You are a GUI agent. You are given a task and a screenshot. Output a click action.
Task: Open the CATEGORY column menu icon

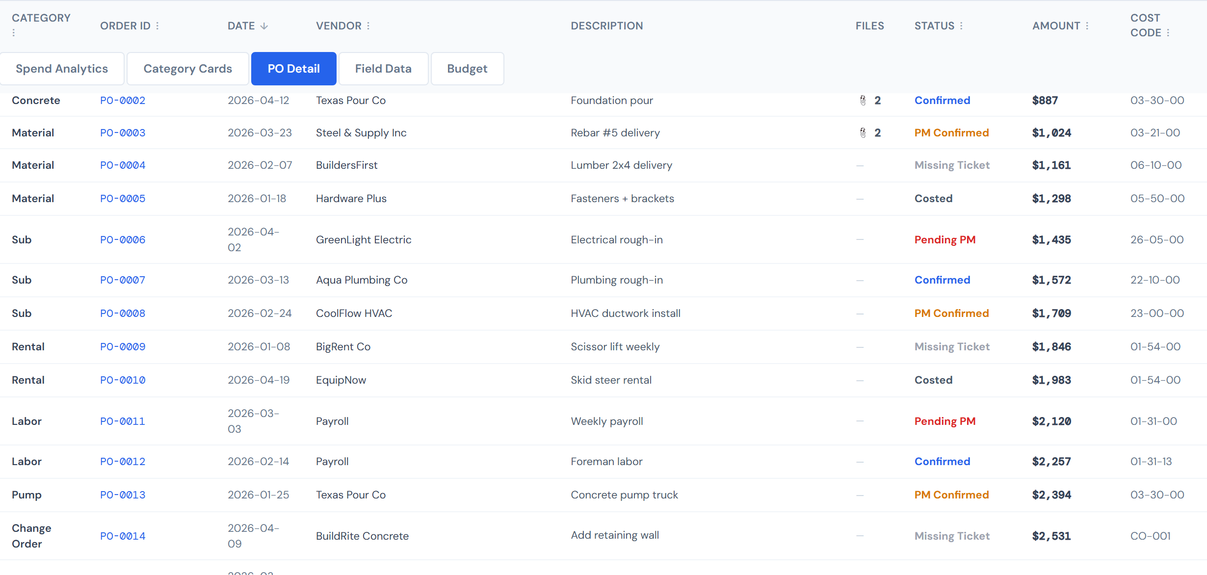click(14, 32)
